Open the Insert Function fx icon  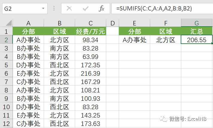coord(101,9)
